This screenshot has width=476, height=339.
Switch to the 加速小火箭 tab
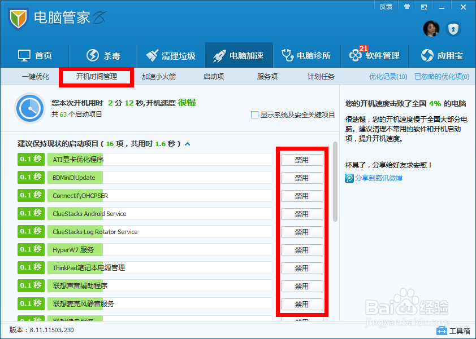coord(158,77)
